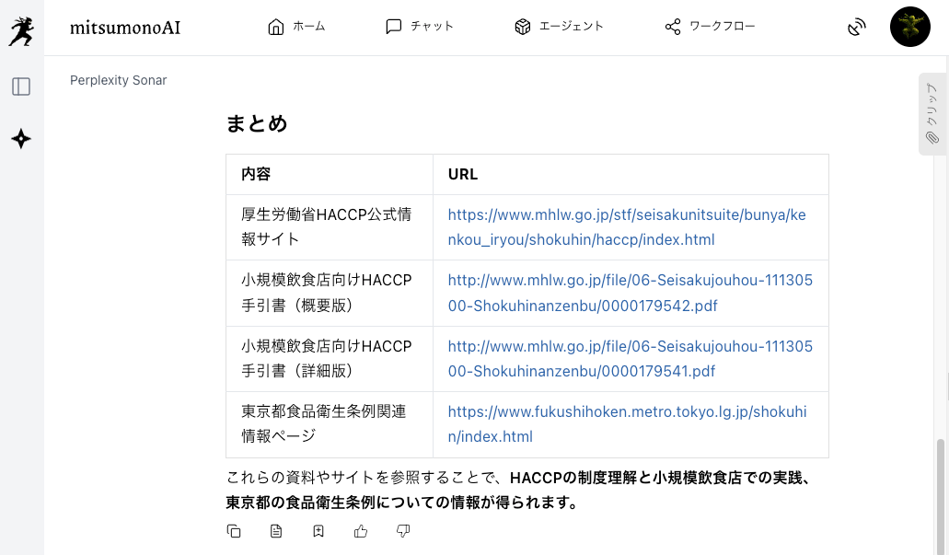This screenshot has height=555, width=949.
Task: Like the response with thumbs up
Action: coord(361,531)
